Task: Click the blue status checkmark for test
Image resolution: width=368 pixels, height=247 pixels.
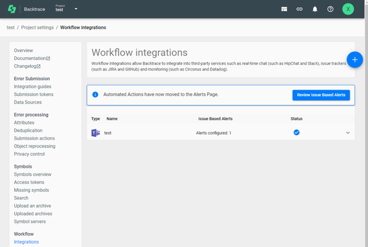Action: [296, 132]
